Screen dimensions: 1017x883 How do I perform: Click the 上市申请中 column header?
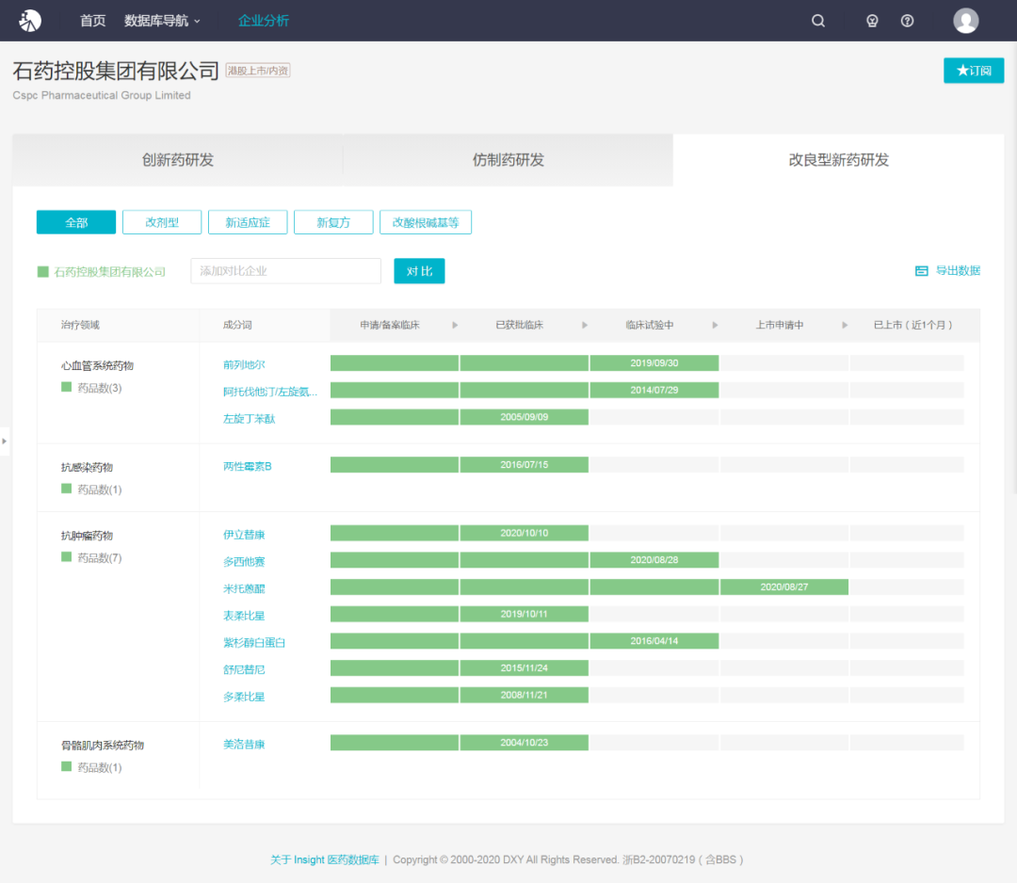[x=780, y=325]
